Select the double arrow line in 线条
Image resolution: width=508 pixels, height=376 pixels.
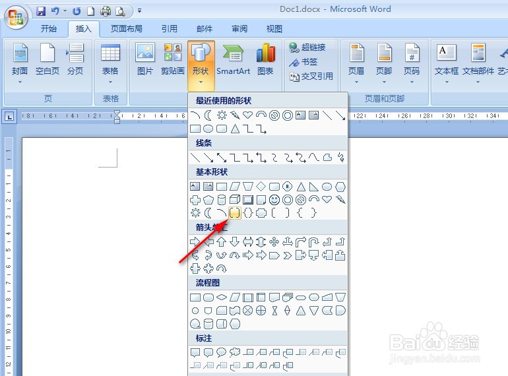pos(222,158)
